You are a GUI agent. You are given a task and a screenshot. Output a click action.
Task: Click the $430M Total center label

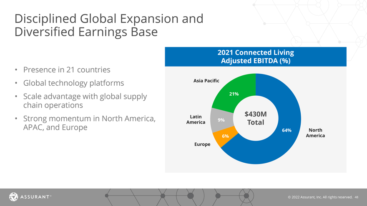click(x=255, y=119)
